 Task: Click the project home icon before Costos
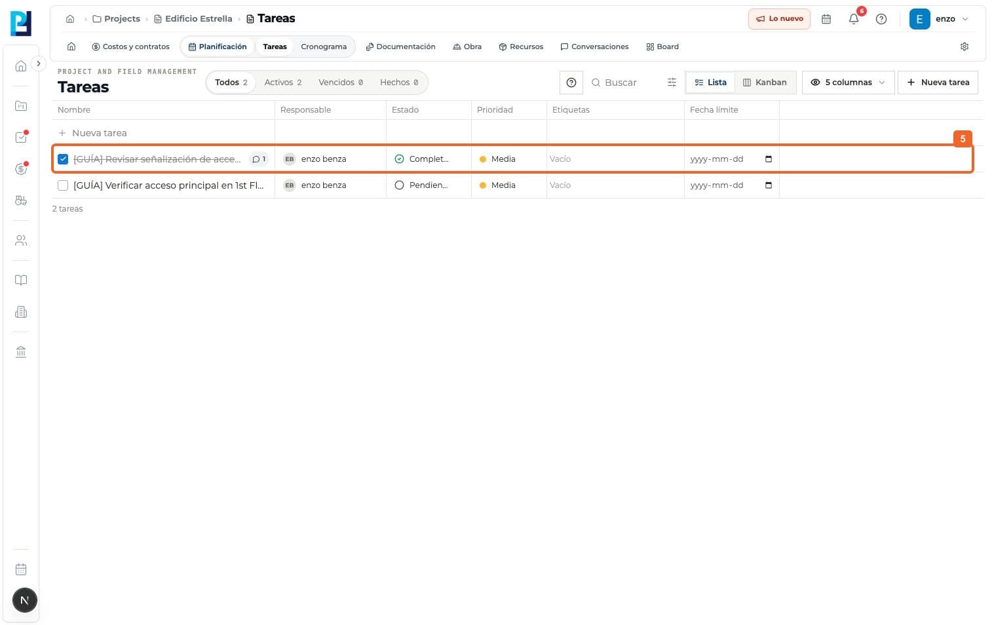point(71,47)
